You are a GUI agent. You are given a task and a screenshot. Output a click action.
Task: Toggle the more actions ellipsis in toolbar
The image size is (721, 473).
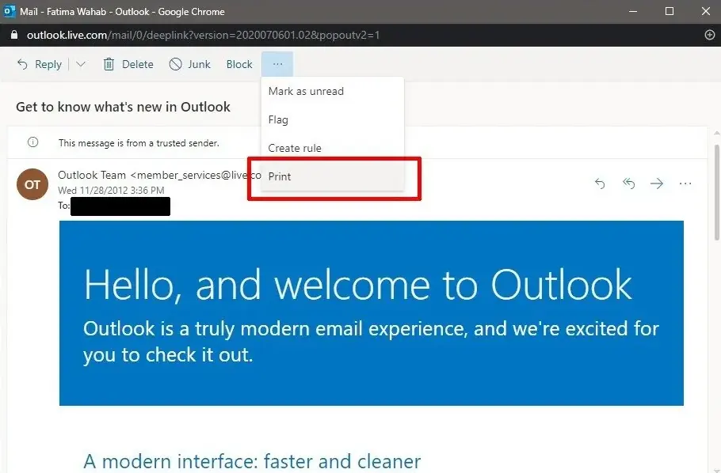(277, 64)
